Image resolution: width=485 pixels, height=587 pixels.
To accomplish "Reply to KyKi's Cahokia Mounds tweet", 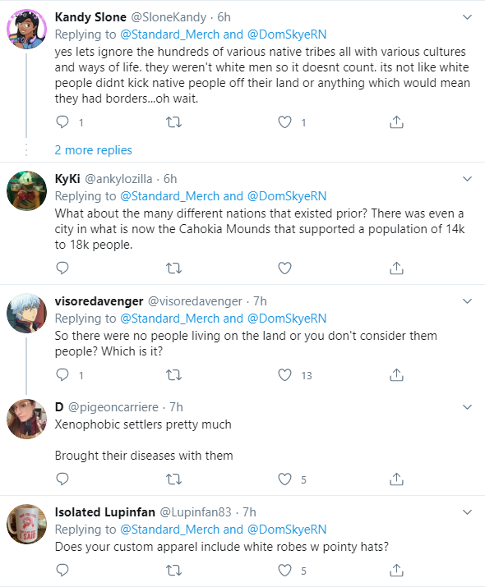I will click(x=62, y=268).
